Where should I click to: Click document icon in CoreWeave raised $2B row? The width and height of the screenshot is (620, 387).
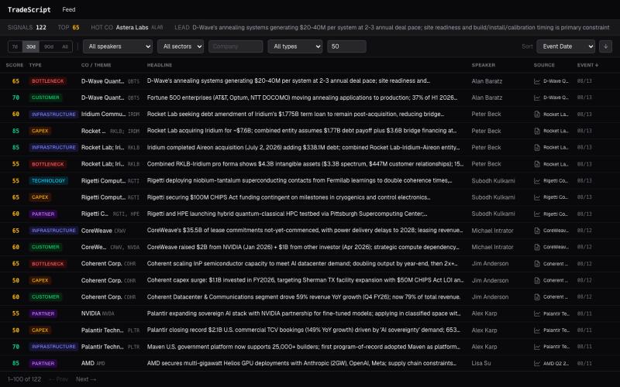(537, 247)
